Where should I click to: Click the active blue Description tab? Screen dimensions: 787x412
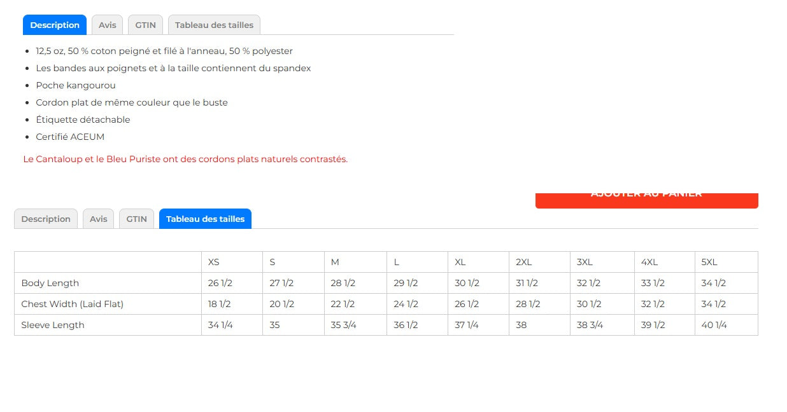click(55, 25)
